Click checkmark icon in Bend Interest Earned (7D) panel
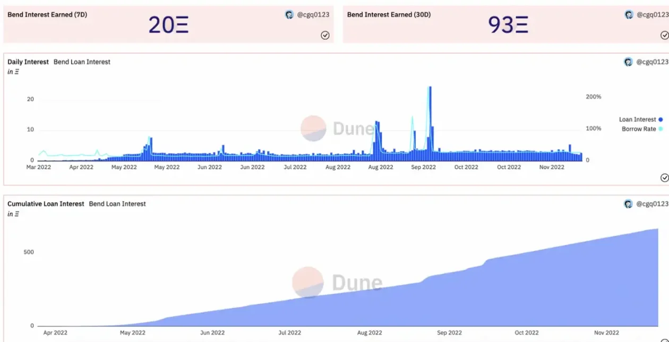The height and width of the screenshot is (342, 669). coord(325,35)
